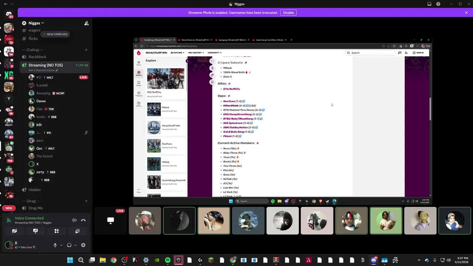Turn on camera in voice panel

[x=14, y=231]
